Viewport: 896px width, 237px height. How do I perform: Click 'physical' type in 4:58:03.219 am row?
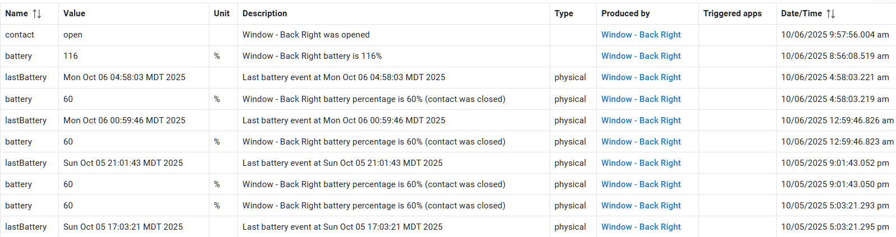[x=570, y=99]
